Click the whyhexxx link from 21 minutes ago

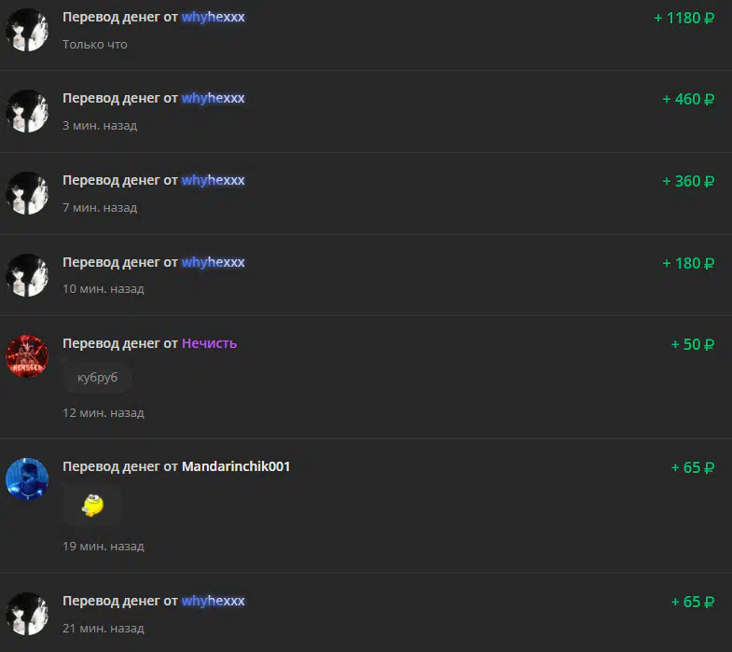pos(213,601)
